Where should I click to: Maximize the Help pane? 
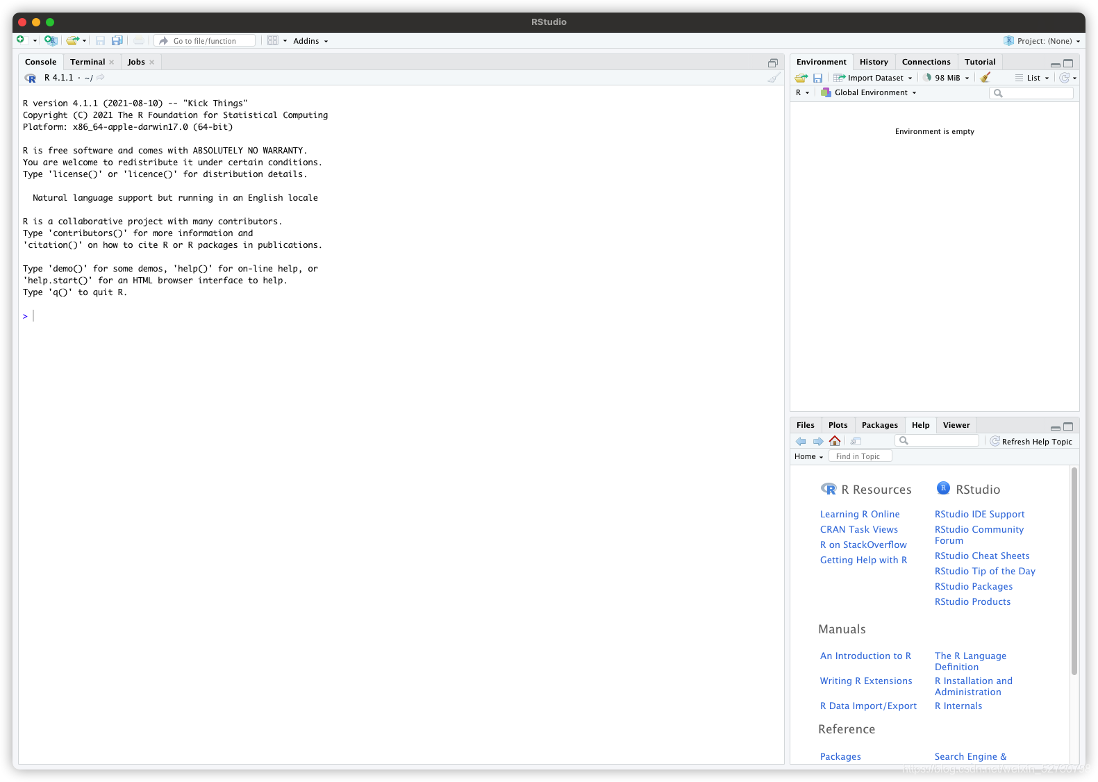coord(1068,426)
